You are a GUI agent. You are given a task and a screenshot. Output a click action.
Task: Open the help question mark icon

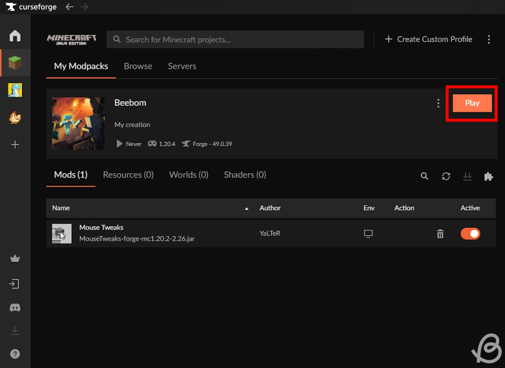pos(15,354)
